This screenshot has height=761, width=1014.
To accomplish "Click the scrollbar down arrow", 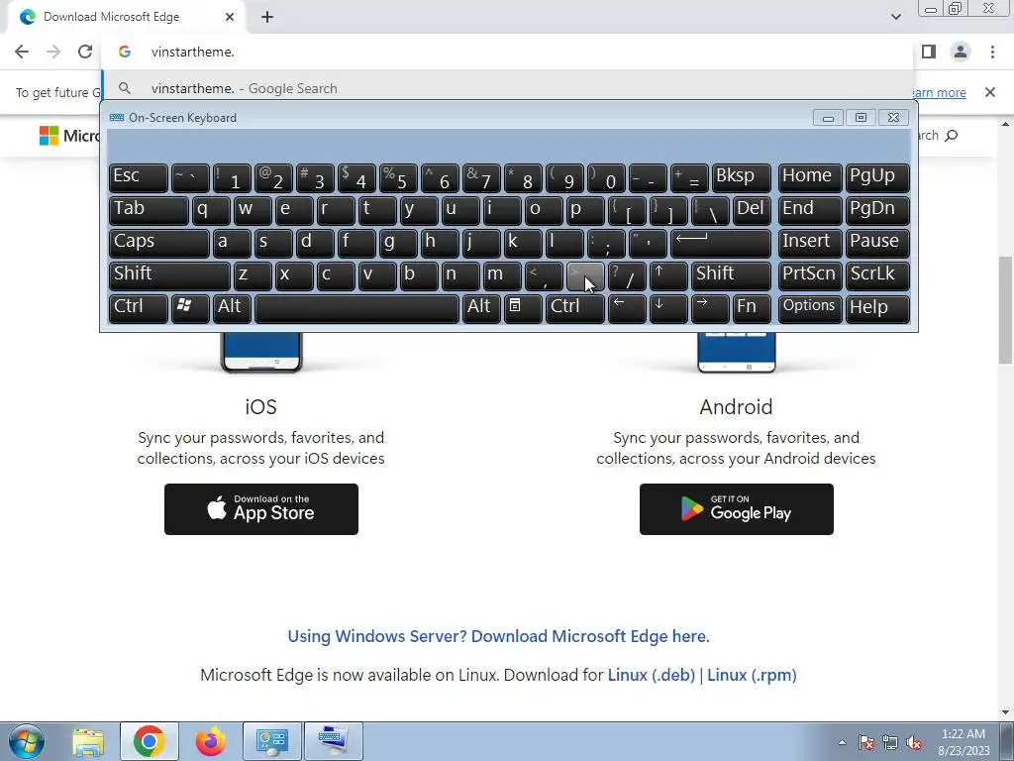I will tap(1006, 712).
